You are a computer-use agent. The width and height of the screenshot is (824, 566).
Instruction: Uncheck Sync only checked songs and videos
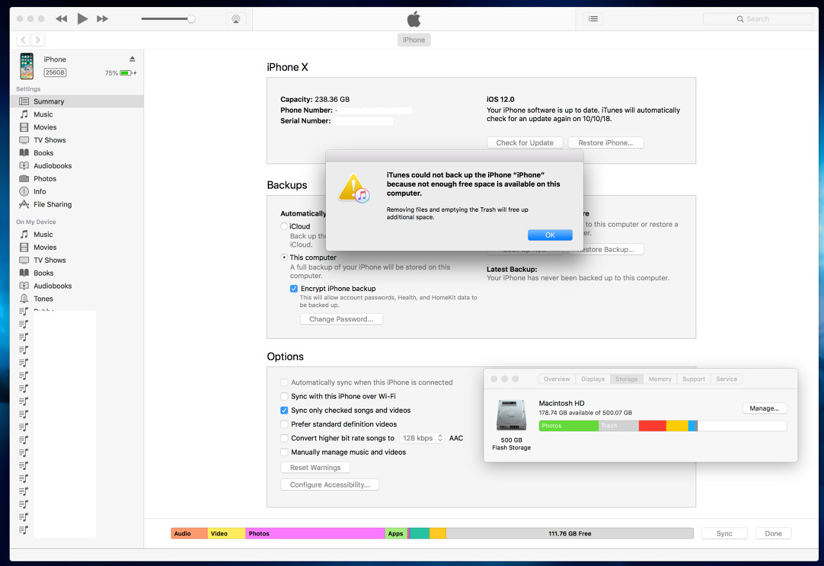pos(284,410)
